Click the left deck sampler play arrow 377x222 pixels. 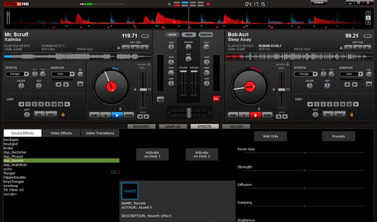(x=66, y=84)
